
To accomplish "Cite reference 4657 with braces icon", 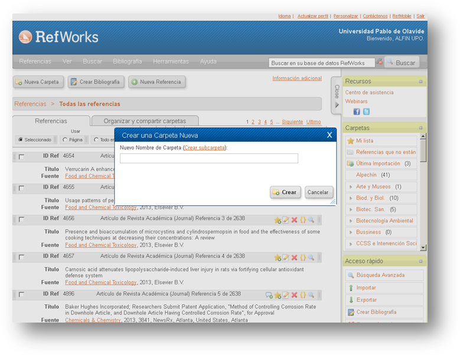I will [303, 258].
